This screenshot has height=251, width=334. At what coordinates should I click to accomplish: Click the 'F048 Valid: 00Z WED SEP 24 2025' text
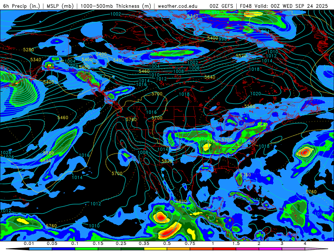pyautogui.click(x=284, y=6)
